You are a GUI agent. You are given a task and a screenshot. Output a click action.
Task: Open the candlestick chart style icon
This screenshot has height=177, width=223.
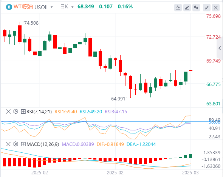pyautogui.click(x=196, y=8)
